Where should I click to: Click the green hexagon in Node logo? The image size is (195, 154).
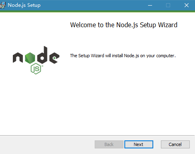tap(30, 58)
